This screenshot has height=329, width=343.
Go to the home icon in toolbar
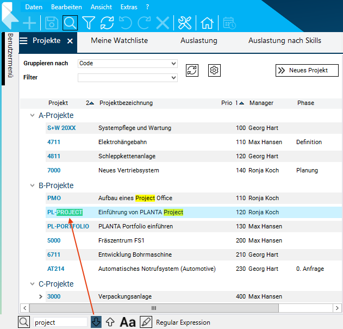(x=207, y=23)
